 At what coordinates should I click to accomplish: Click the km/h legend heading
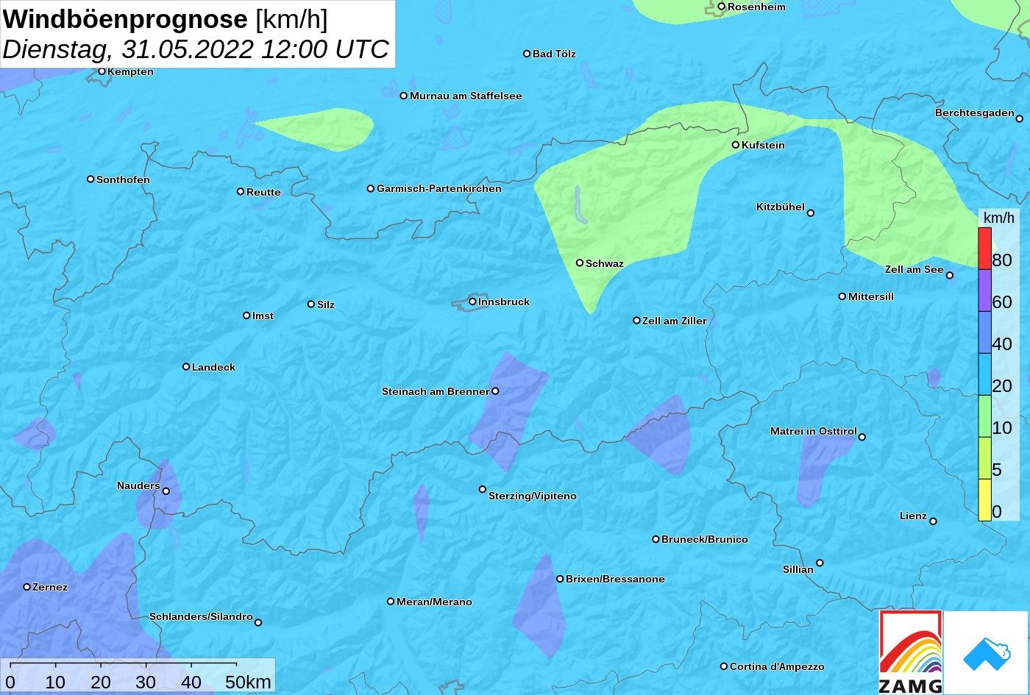pos(999,218)
